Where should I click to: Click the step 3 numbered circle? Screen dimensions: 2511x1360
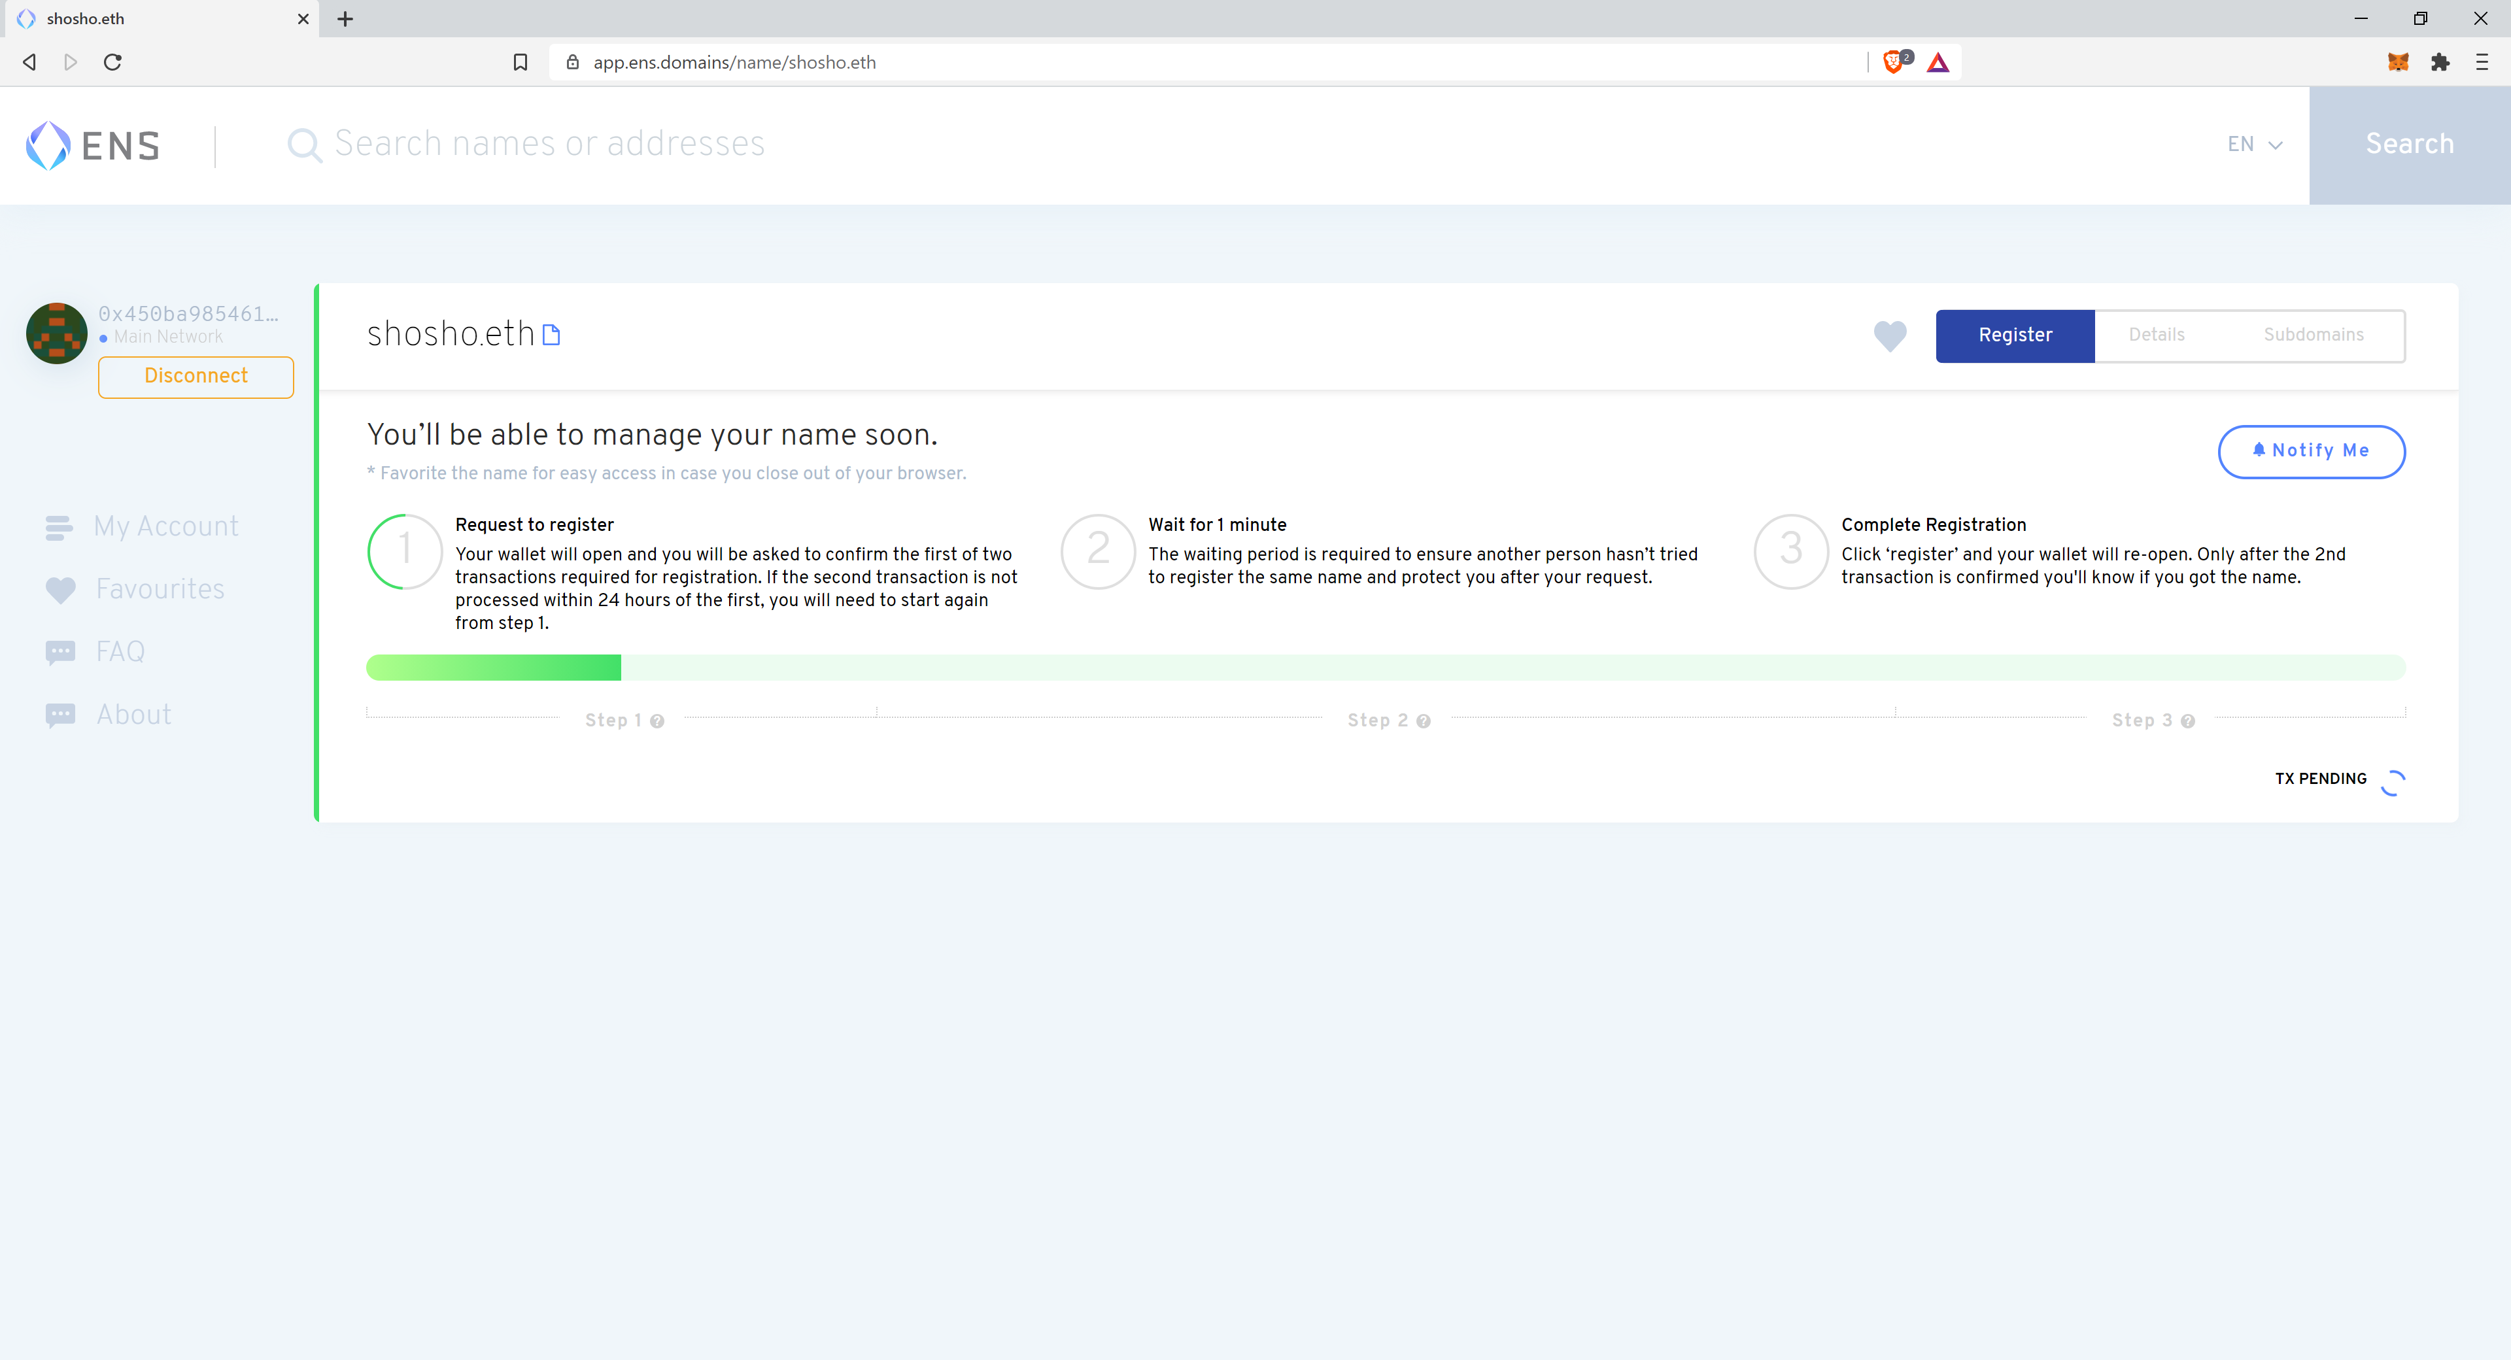(x=1790, y=551)
